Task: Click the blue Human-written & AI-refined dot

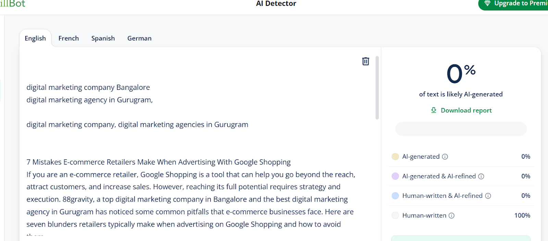Action: [395, 196]
